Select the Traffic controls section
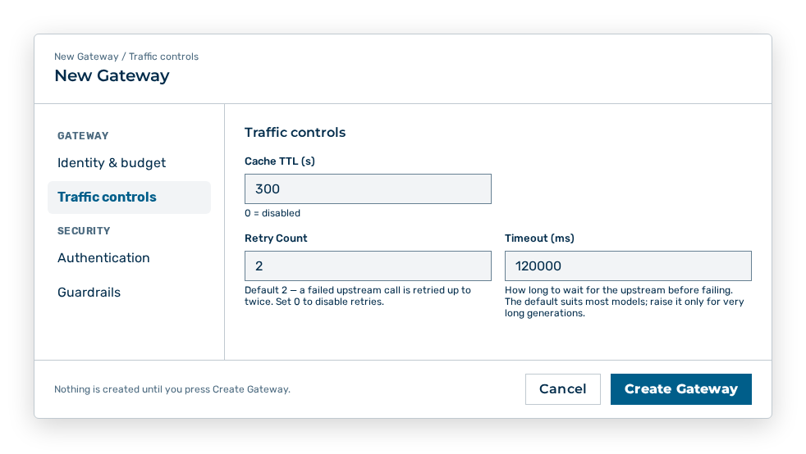806x454 pixels. click(129, 197)
